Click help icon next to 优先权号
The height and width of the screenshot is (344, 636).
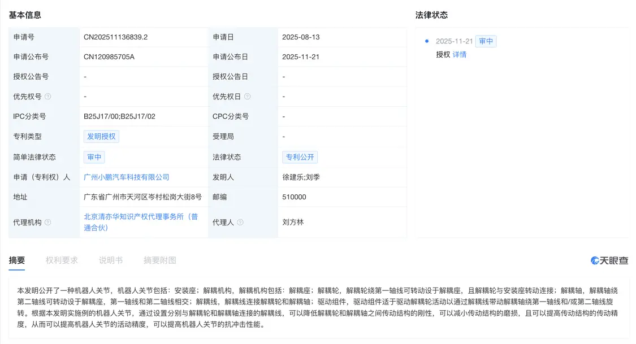(48, 97)
